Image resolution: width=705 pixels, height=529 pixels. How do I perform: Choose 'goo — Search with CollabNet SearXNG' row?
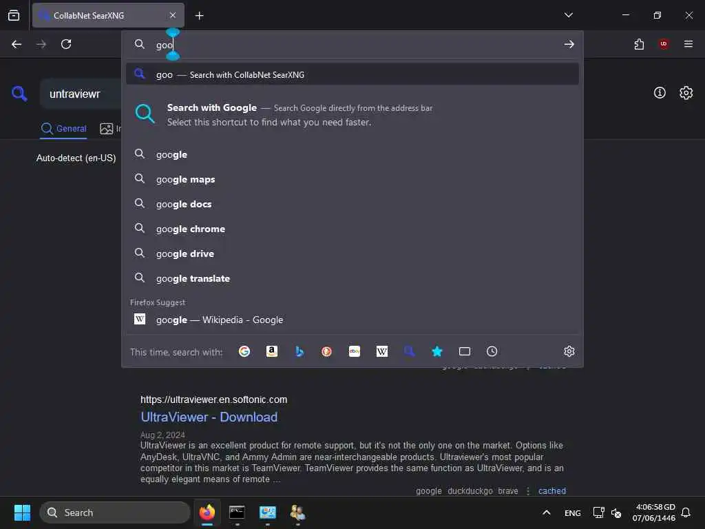[x=352, y=74]
